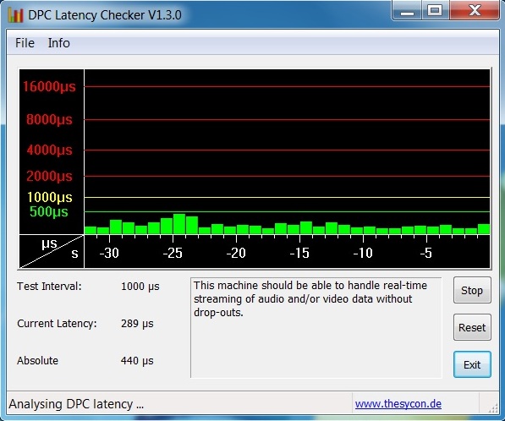Maximize the DPC Latency Checker window
This screenshot has height=421, width=505.
coord(435,11)
